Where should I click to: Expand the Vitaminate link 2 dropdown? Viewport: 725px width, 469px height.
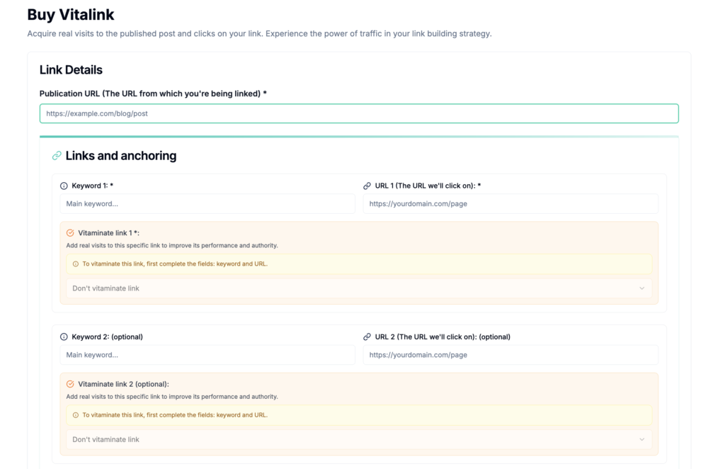358,439
